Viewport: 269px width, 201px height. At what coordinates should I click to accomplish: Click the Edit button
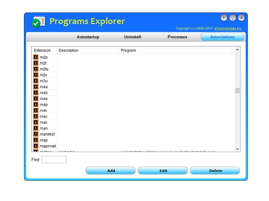163,171
